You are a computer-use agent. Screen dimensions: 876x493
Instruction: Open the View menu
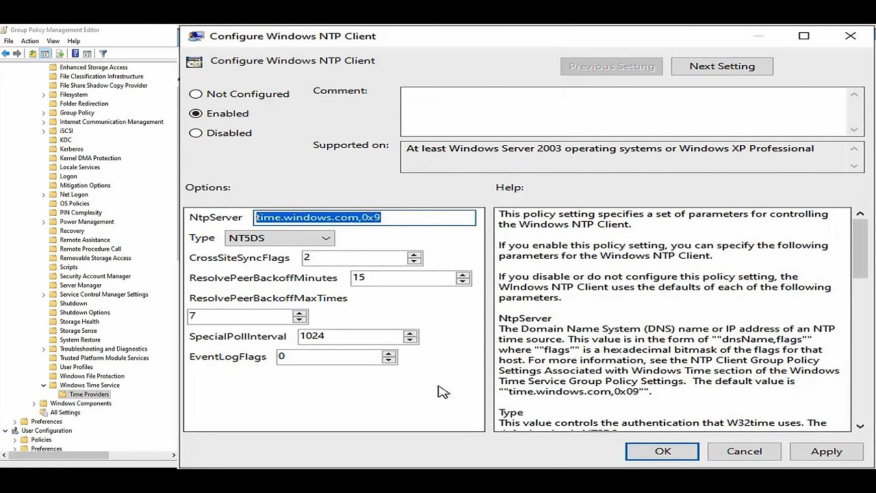[53, 41]
